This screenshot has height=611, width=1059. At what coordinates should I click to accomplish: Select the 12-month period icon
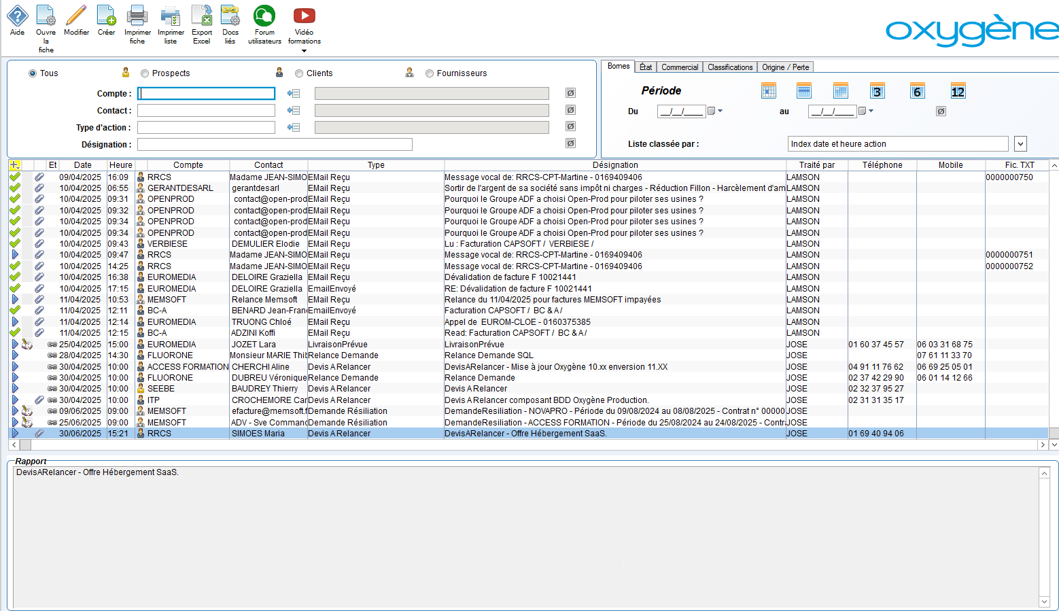tap(958, 91)
